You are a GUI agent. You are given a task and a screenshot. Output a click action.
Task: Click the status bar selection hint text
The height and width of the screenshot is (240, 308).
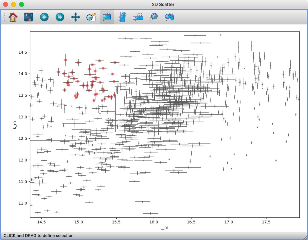pyautogui.click(x=39, y=236)
